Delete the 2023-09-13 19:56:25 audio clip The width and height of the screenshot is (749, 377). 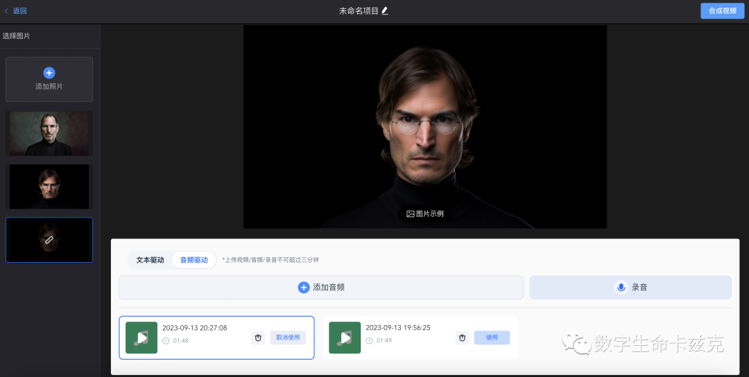click(462, 337)
